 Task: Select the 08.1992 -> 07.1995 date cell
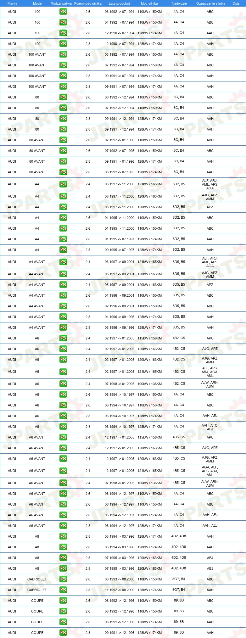click(120, 172)
